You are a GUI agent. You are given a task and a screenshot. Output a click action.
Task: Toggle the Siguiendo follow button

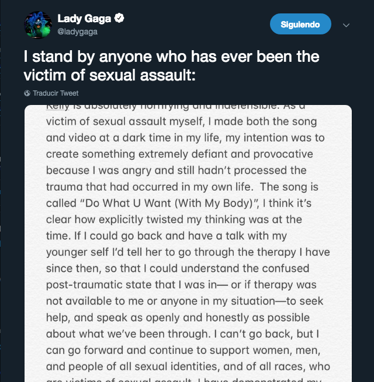tap(300, 24)
